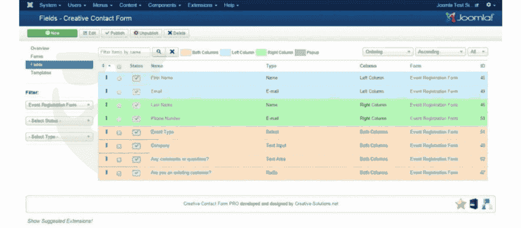This screenshot has width=521, height=228.
Task: Click the filter items by name field
Action: 124,52
